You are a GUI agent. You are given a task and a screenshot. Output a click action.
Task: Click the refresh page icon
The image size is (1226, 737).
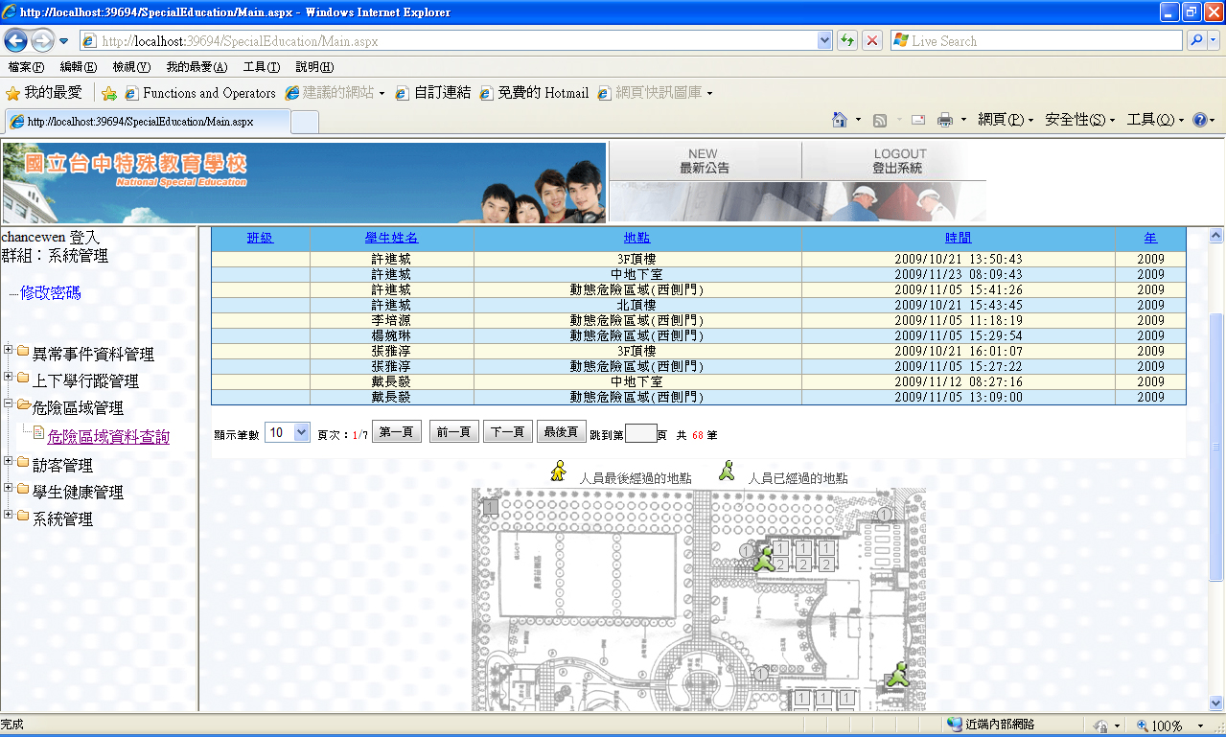coord(847,41)
